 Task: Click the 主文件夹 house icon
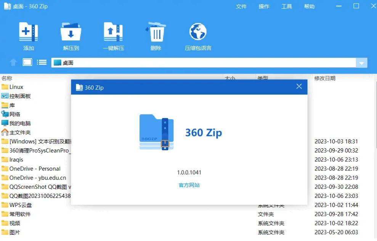[x=5, y=132]
